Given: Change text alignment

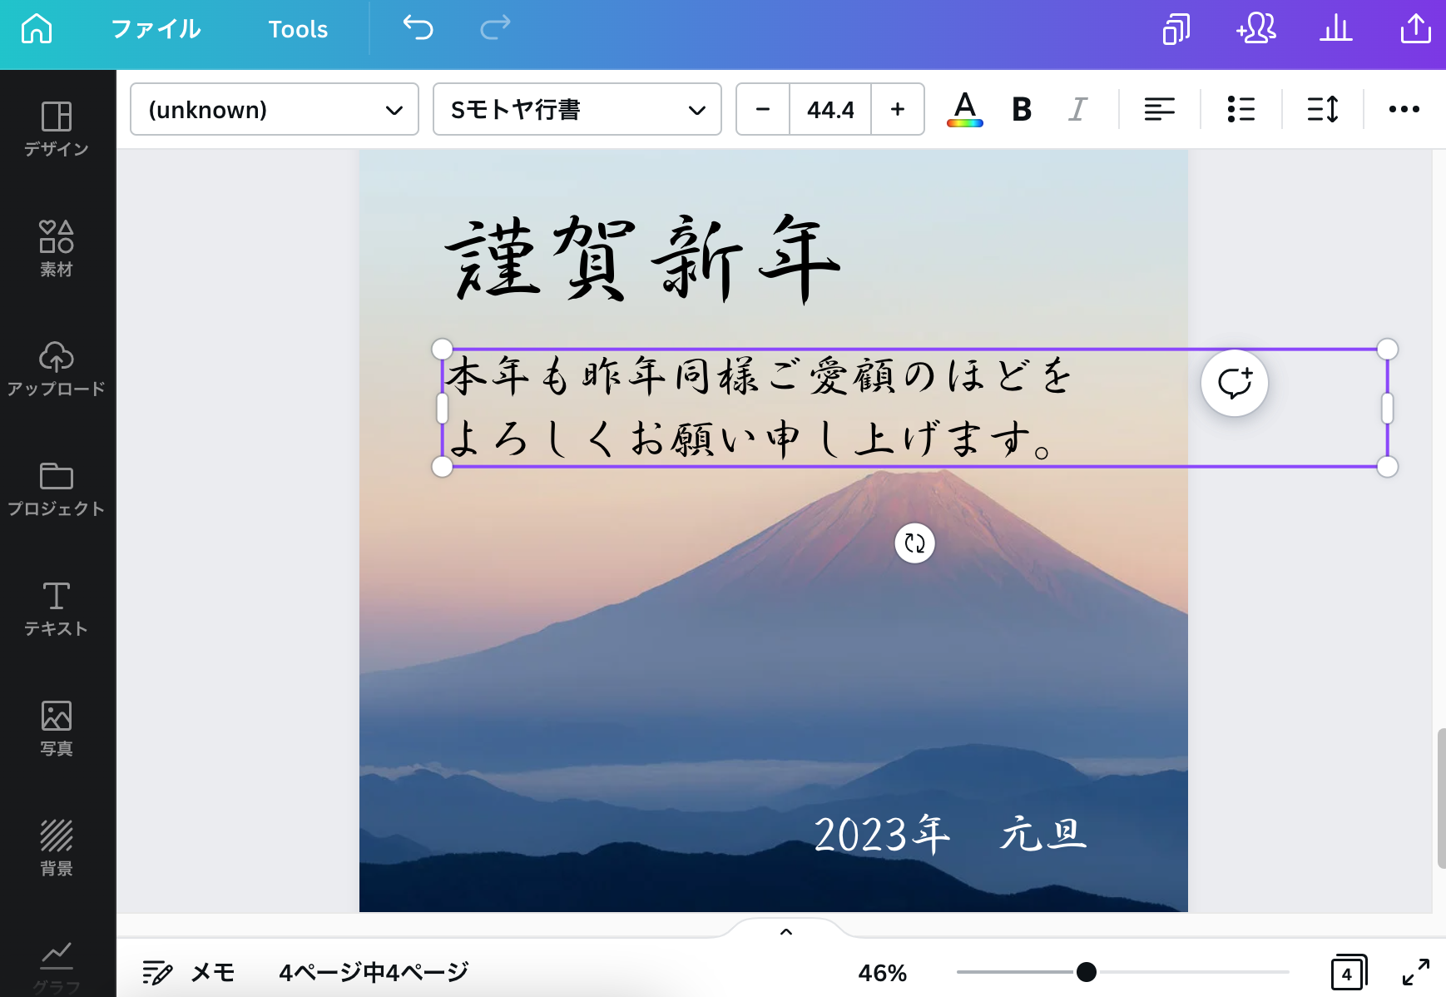Looking at the screenshot, I should pyautogui.click(x=1159, y=109).
